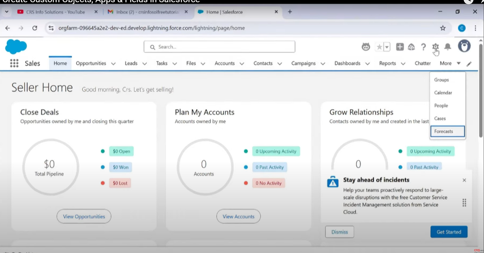The image size is (484, 253).
Task: Expand the Campaigns tab chevron
Action: point(323,64)
